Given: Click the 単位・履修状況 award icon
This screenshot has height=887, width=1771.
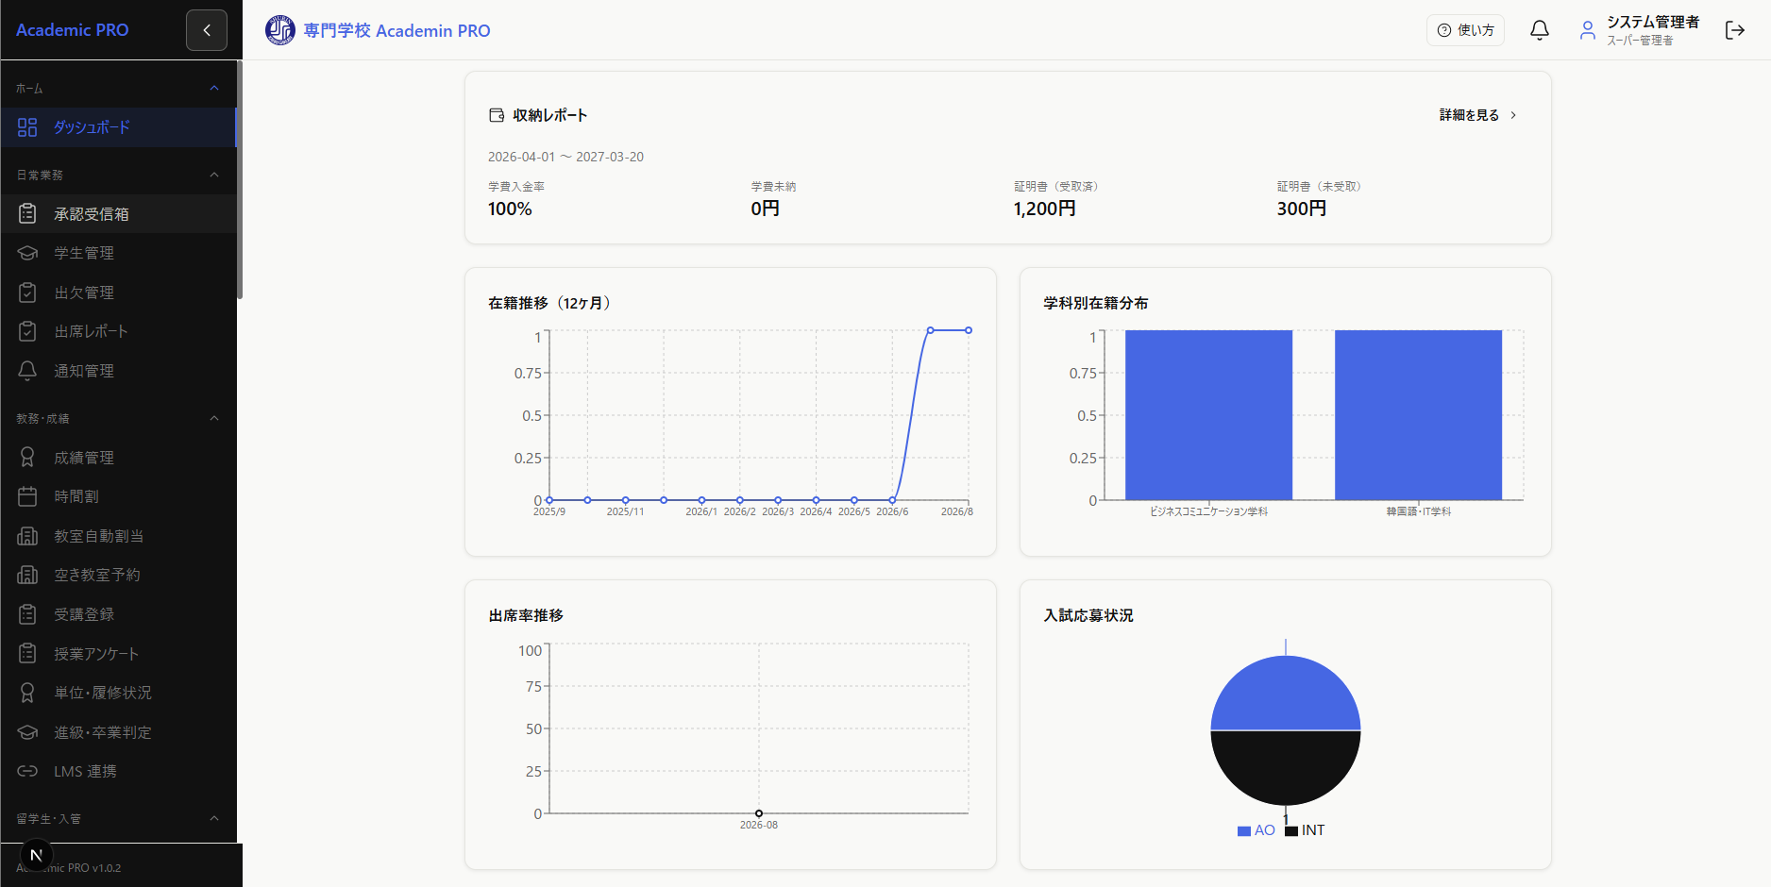Looking at the screenshot, I should coord(27,693).
